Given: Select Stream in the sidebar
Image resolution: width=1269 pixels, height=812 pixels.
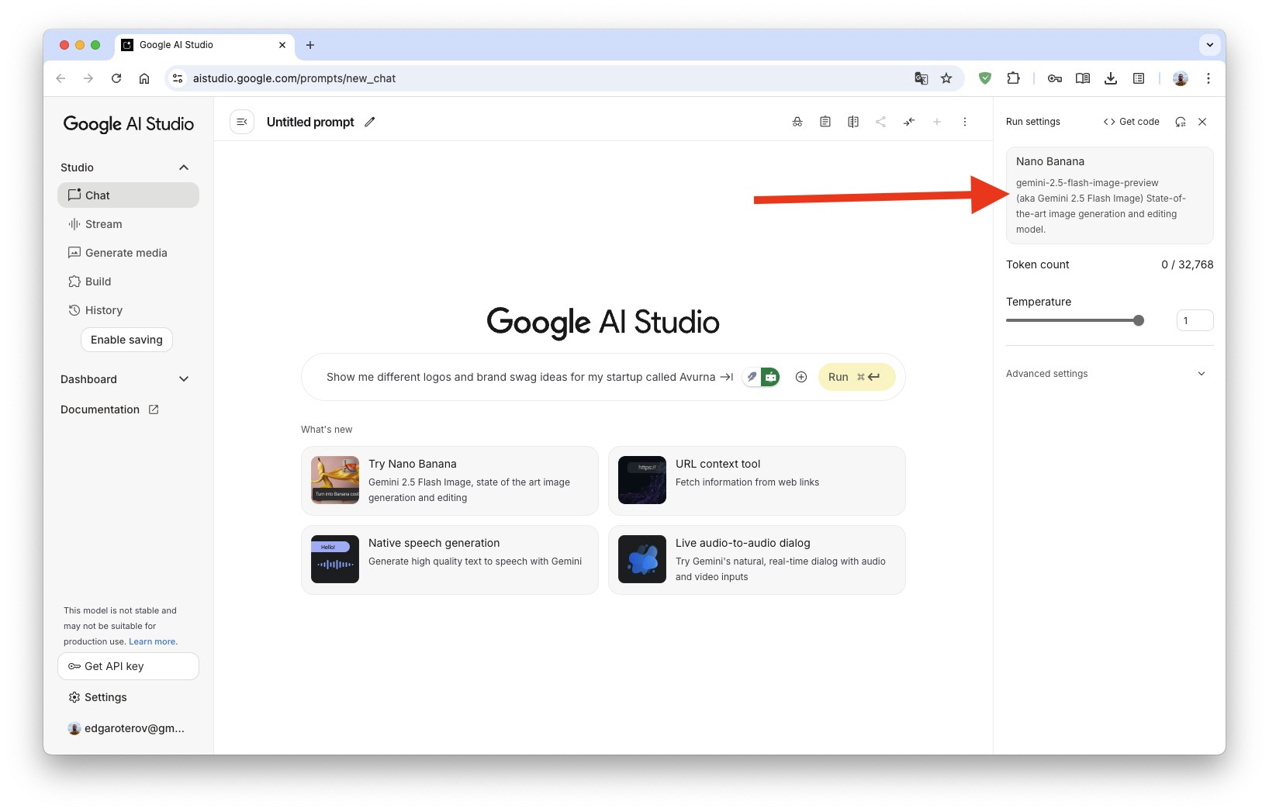Looking at the screenshot, I should point(128,224).
